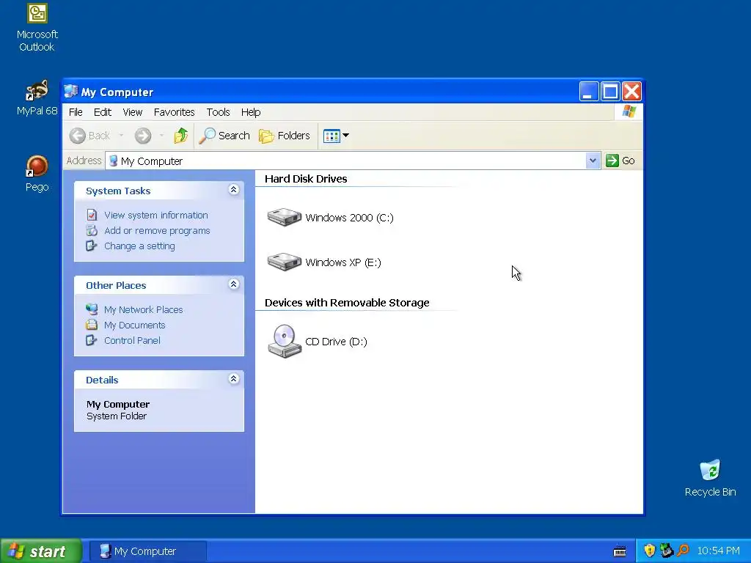Open the Edit menu
Screen dimensions: 751x563
click(103, 112)
